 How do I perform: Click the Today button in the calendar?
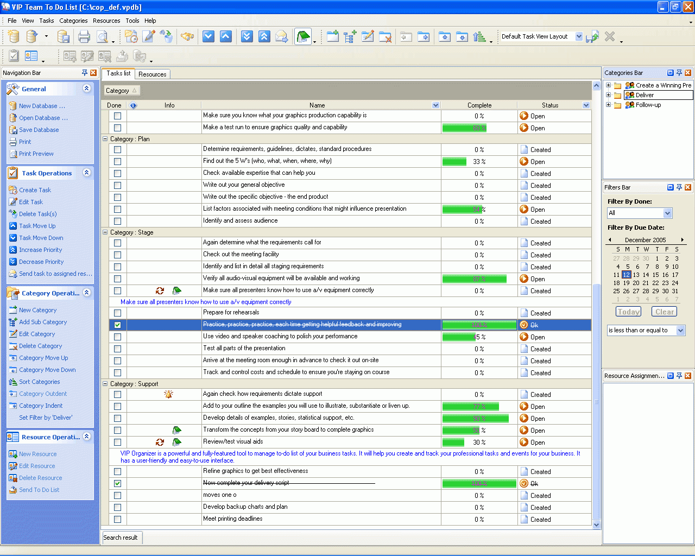[x=628, y=312]
